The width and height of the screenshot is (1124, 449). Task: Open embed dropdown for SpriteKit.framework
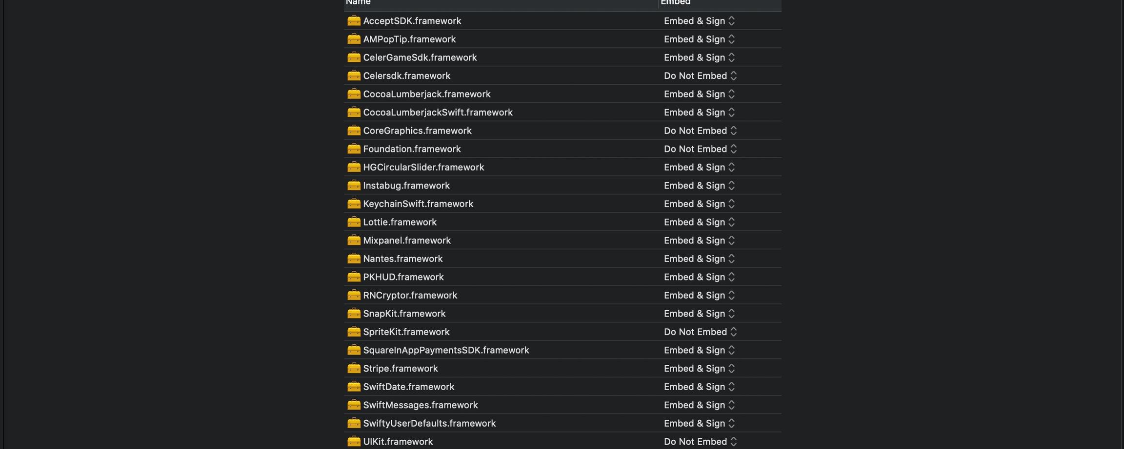point(700,332)
